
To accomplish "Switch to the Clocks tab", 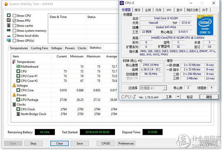I will coord(82,48).
